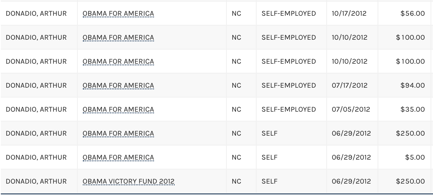The image size is (433, 196).
Task: Select the 10/17/2012 date cell
Action: tap(349, 14)
